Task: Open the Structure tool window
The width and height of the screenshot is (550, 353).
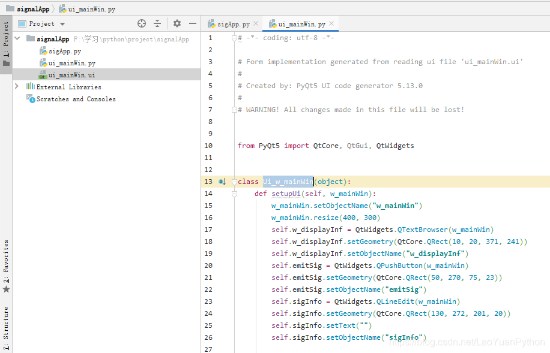Action: (x=6, y=328)
